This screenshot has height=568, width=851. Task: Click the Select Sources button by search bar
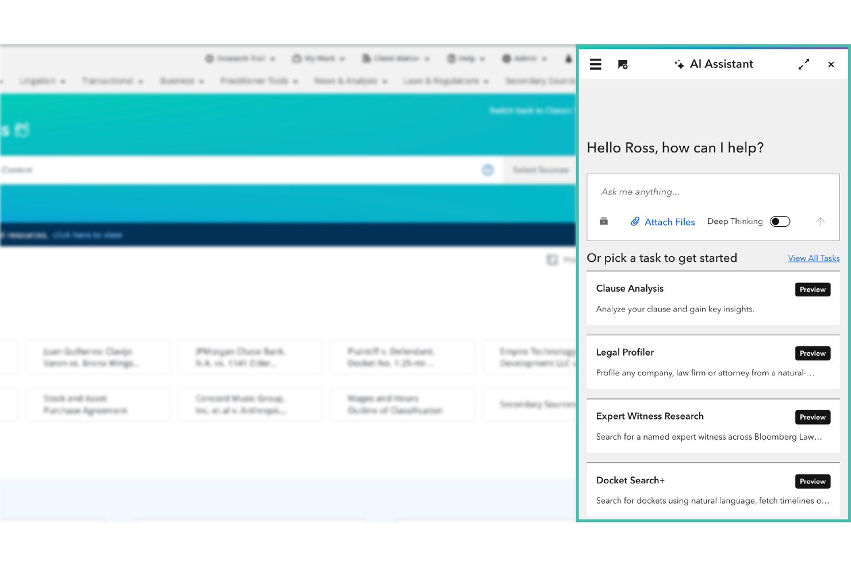(x=540, y=170)
